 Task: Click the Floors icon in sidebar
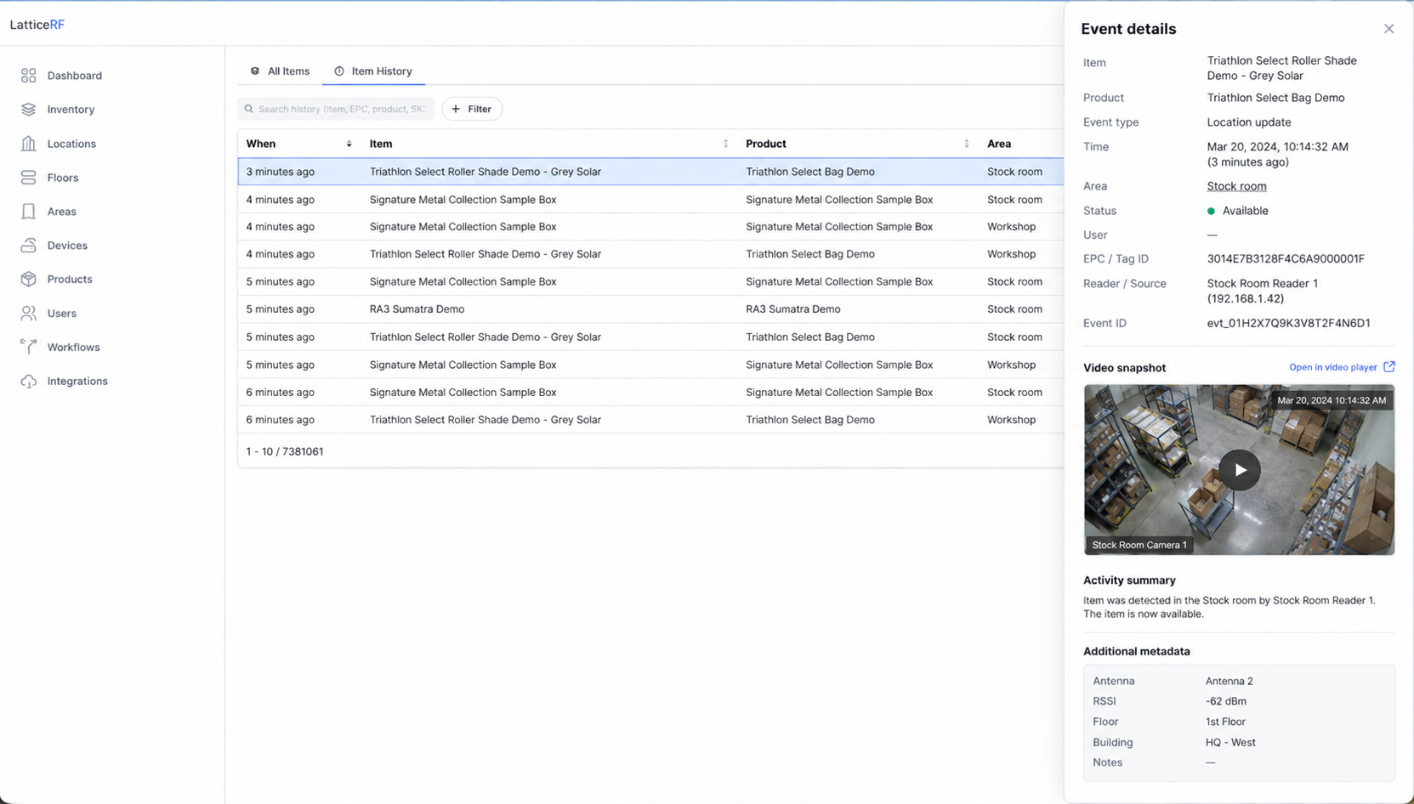(x=28, y=178)
